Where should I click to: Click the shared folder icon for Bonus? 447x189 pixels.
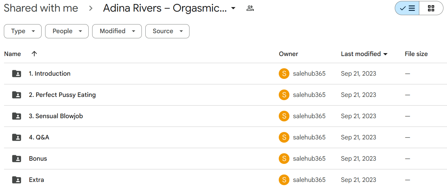click(16, 159)
